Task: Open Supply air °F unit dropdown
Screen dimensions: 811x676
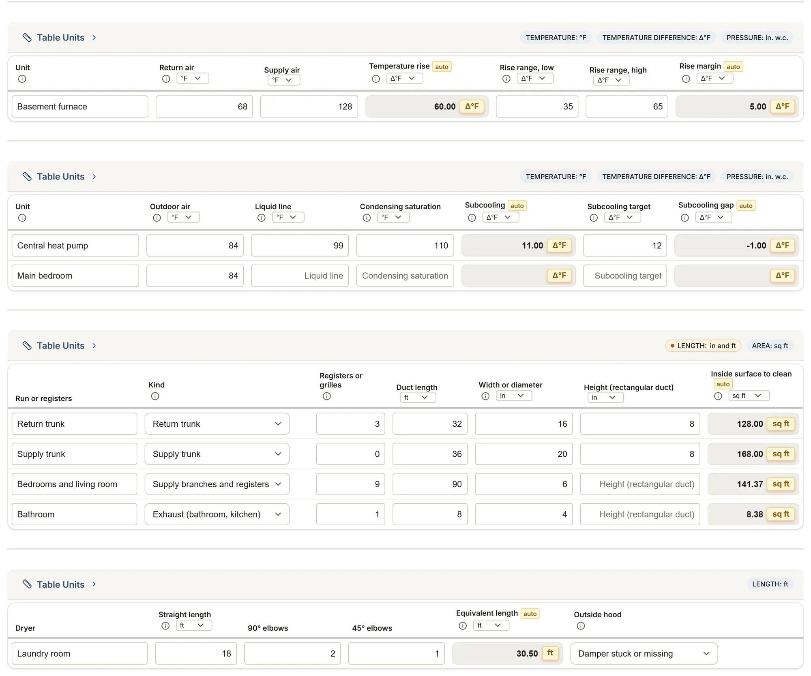Action: [x=284, y=80]
